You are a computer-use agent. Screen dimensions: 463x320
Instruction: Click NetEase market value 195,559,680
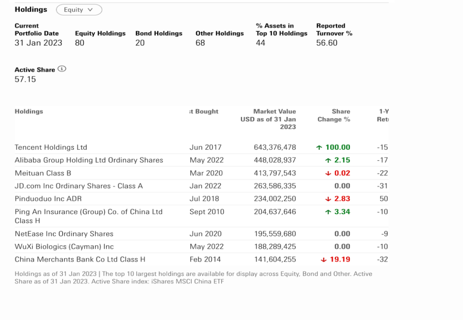pos(275,234)
